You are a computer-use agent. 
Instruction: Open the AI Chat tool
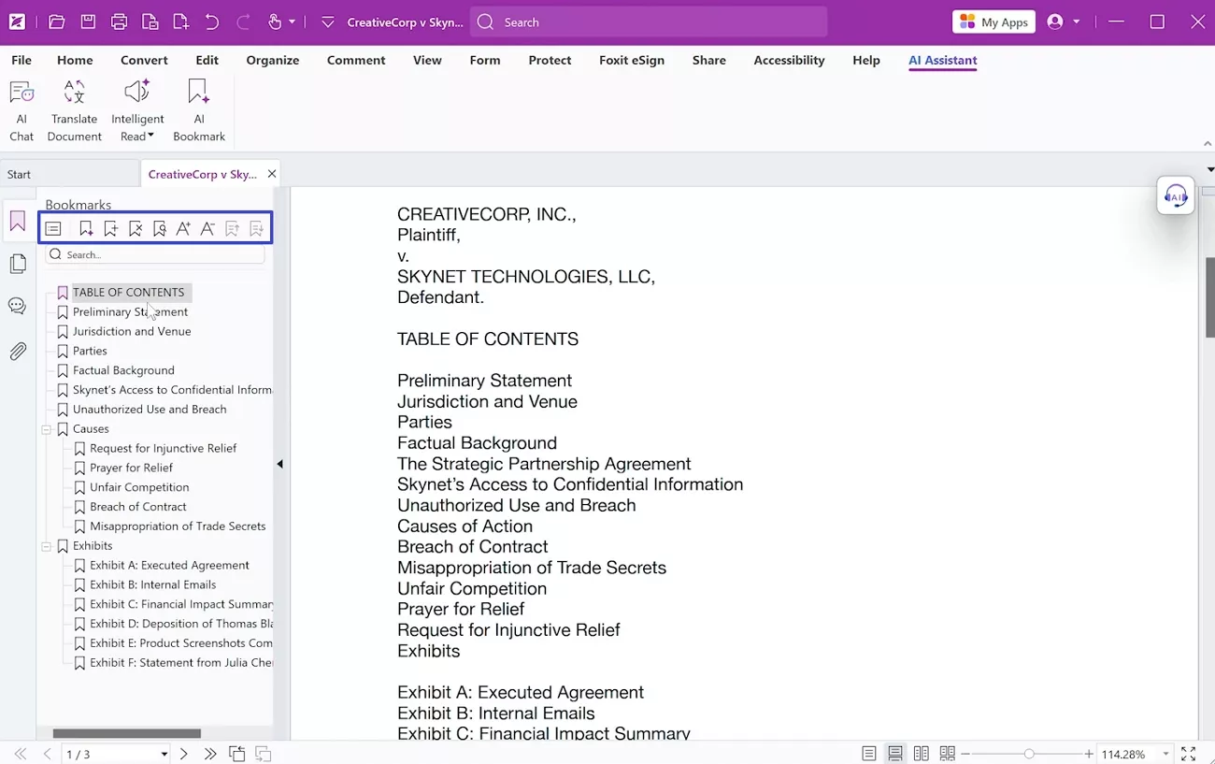[21, 106]
